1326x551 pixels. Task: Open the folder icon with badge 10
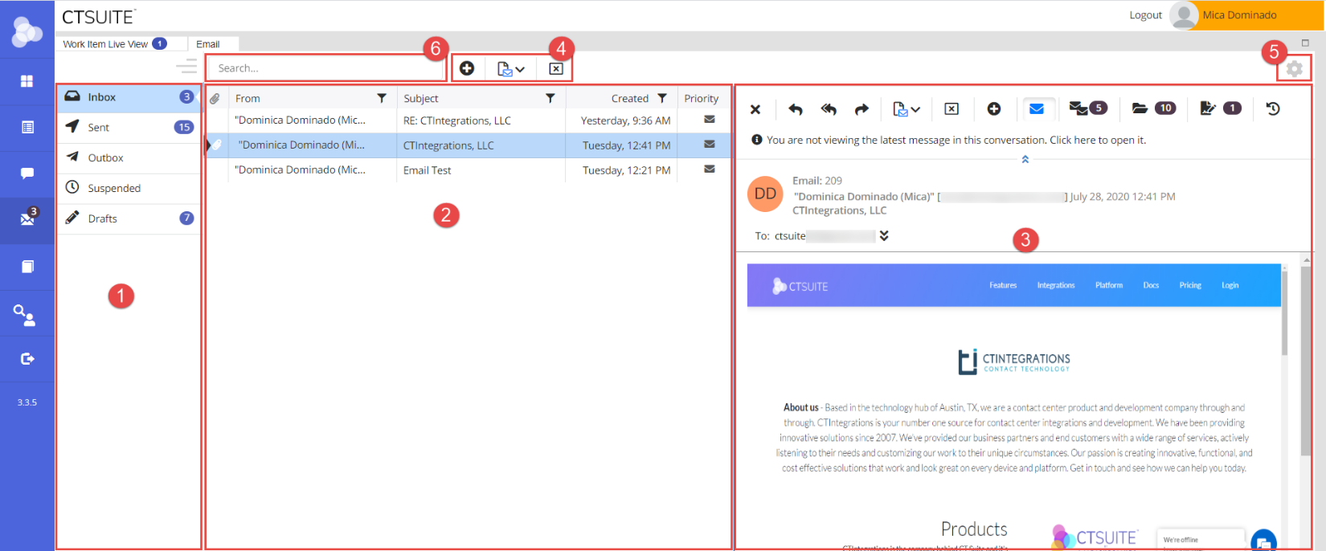point(1154,108)
